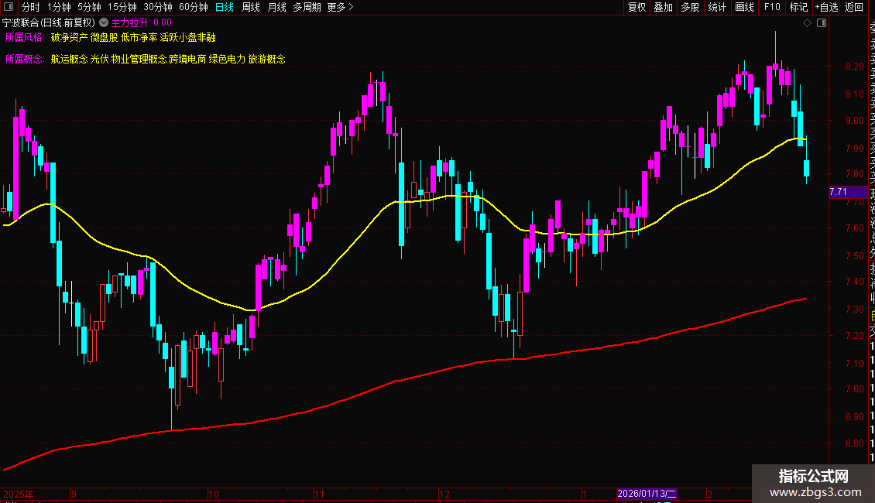
Task: Click the 绿色电力 concept tag
Action: pyautogui.click(x=227, y=59)
